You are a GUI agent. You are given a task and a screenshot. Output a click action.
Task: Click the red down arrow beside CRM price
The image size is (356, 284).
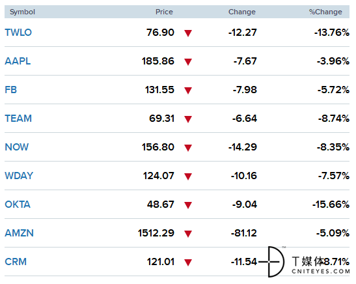[x=188, y=263]
